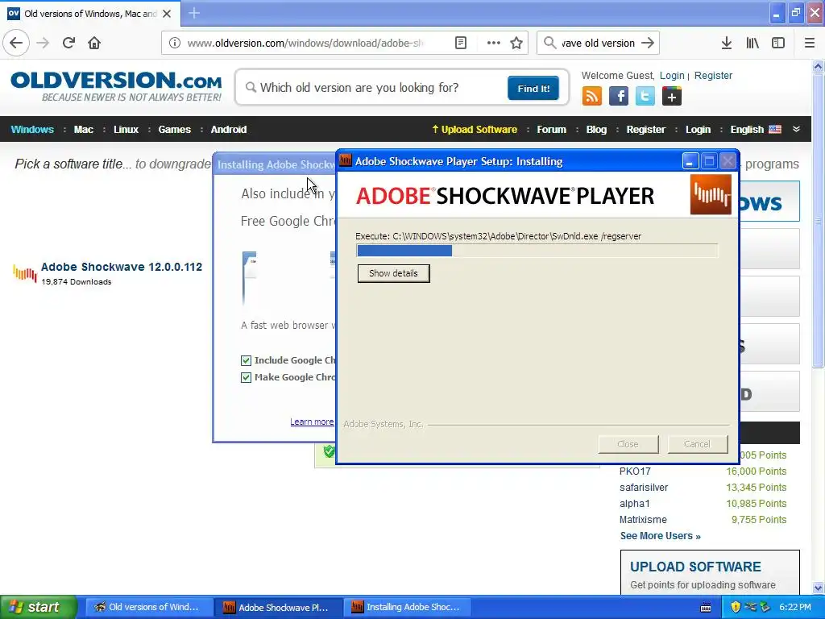Open the Firefox library icon

click(752, 43)
